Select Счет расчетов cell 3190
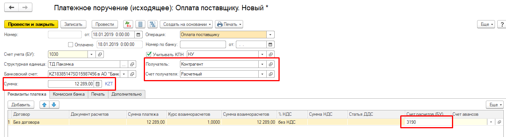This screenshot has width=506, height=137. point(426,122)
